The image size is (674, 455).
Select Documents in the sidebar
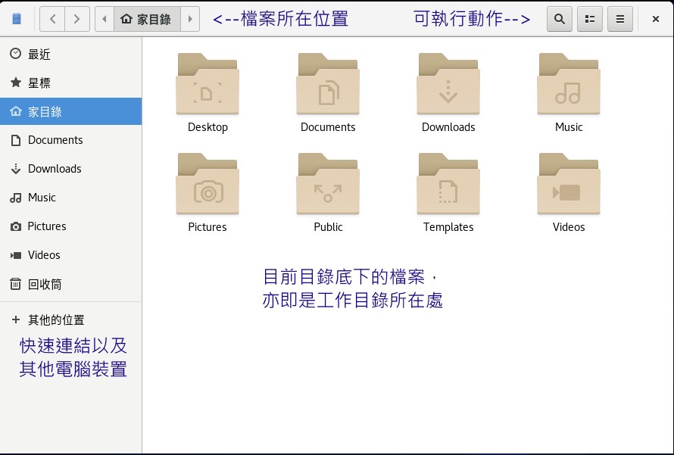point(55,140)
